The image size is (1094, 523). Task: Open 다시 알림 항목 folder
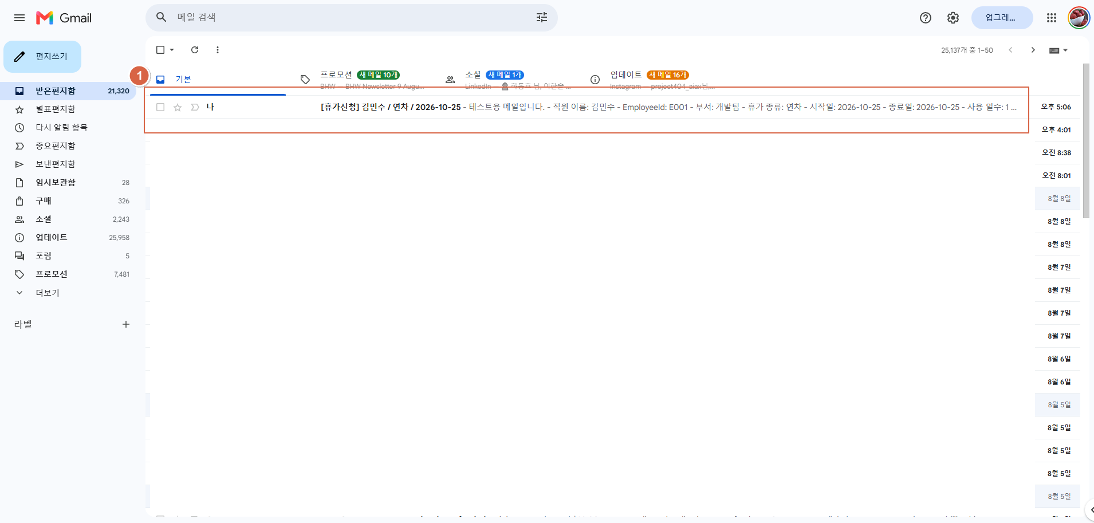[68, 128]
